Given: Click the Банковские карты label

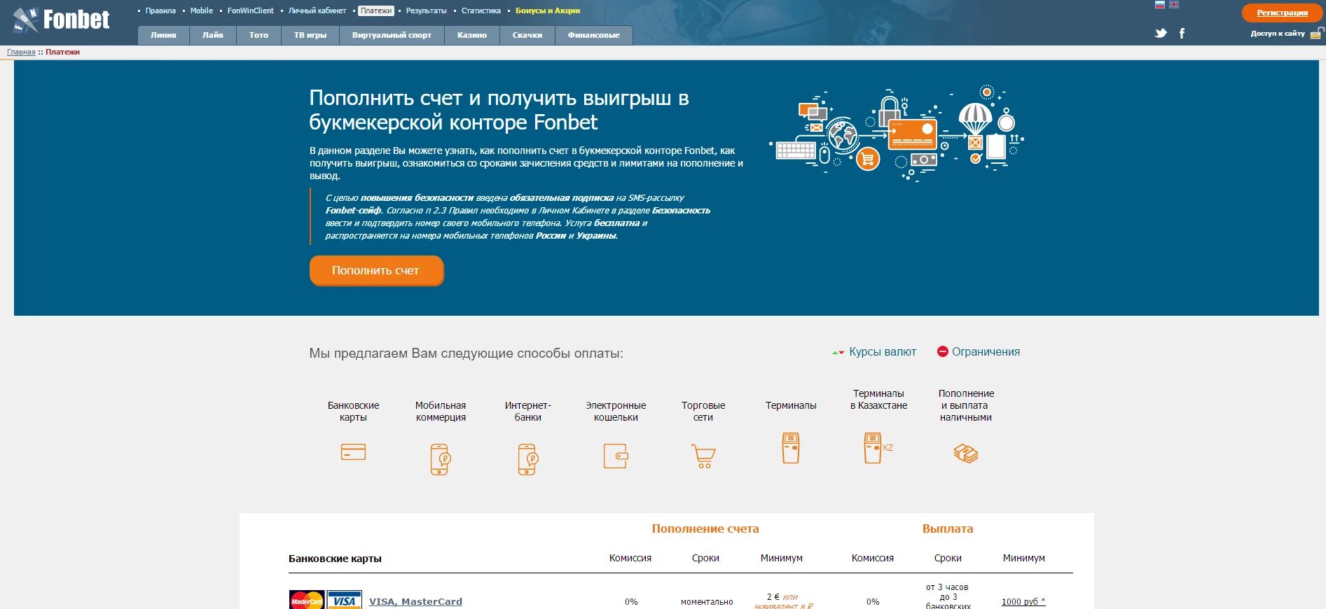Looking at the screenshot, I should pyautogui.click(x=353, y=411).
